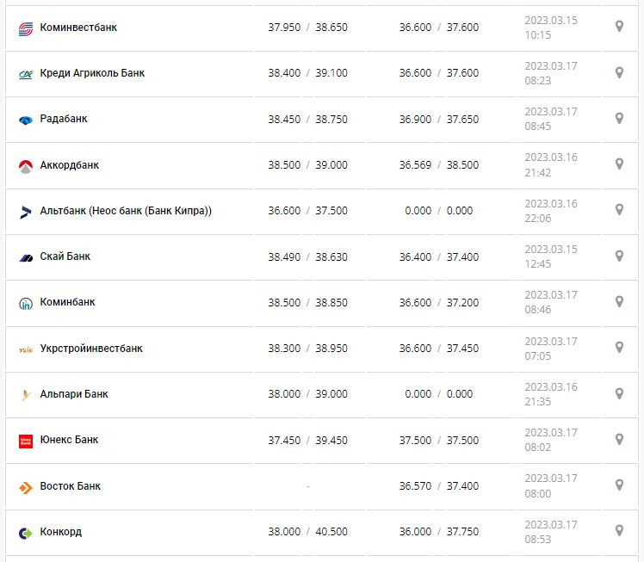Open the Укрстройинвестбанк bank link
The width and height of the screenshot is (644, 562).
[x=91, y=349]
